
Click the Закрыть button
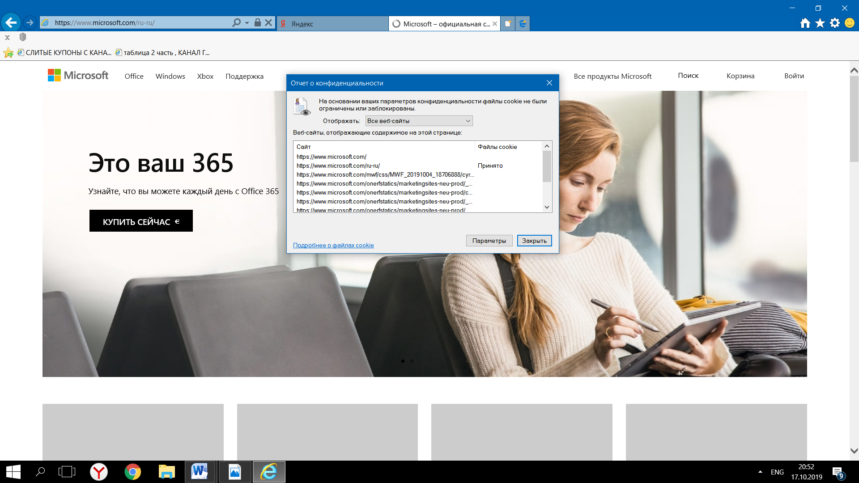click(534, 241)
